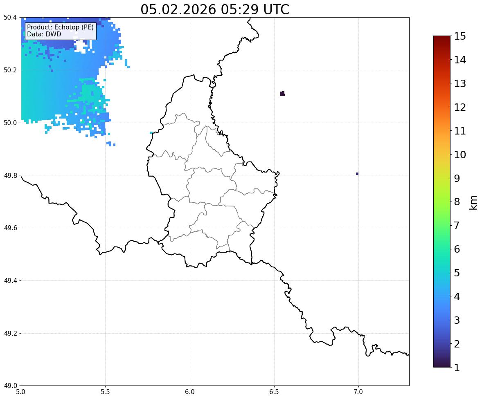The image size is (482, 399).
Task: Click the small blue echo pixel near 7.0°E
Action: [x=357, y=174]
